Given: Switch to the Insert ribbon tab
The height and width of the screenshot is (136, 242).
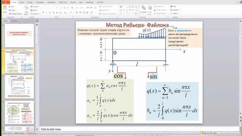Looking at the screenshot, I should tap(22, 2).
